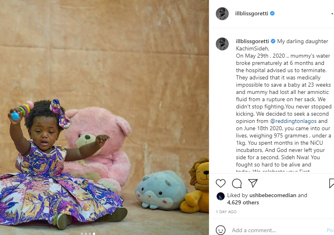This screenshot has width=334, height=235.
Task: Open the post options three-dot menu
Action: pos(332,14)
